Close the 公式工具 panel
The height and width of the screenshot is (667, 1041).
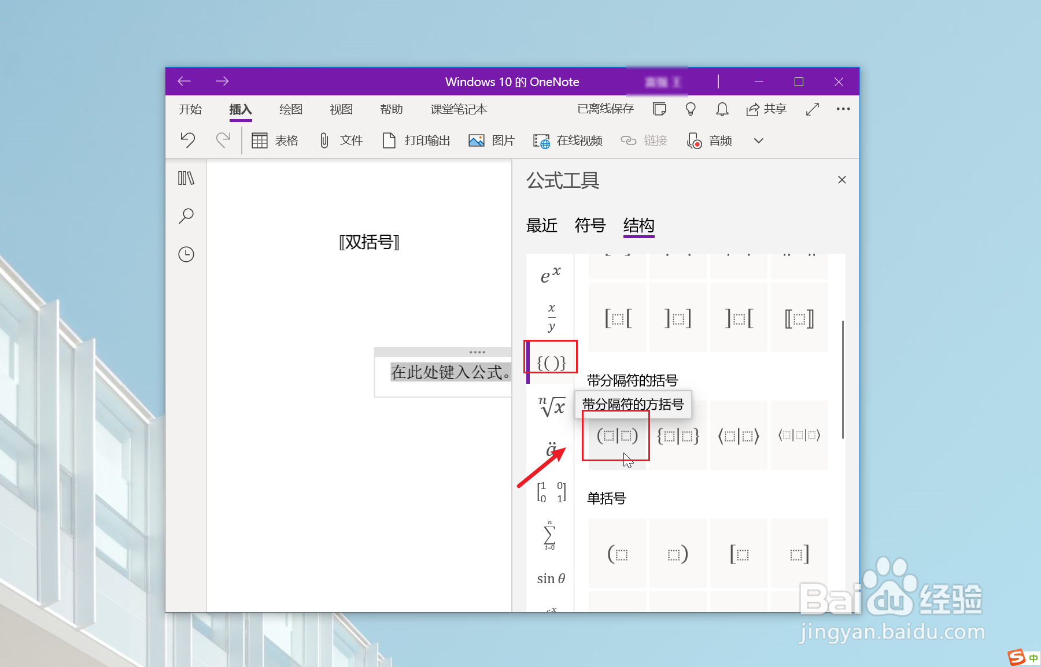point(842,180)
